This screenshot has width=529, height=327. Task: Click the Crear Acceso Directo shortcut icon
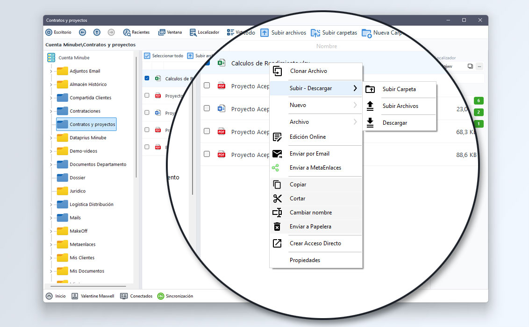[277, 243]
